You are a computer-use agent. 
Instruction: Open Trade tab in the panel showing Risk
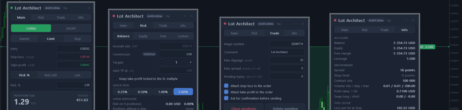pyautogui.click(x=163, y=26)
